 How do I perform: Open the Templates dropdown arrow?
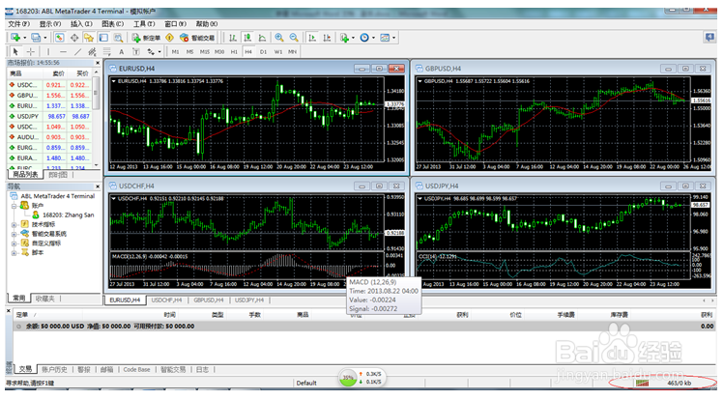pos(393,38)
